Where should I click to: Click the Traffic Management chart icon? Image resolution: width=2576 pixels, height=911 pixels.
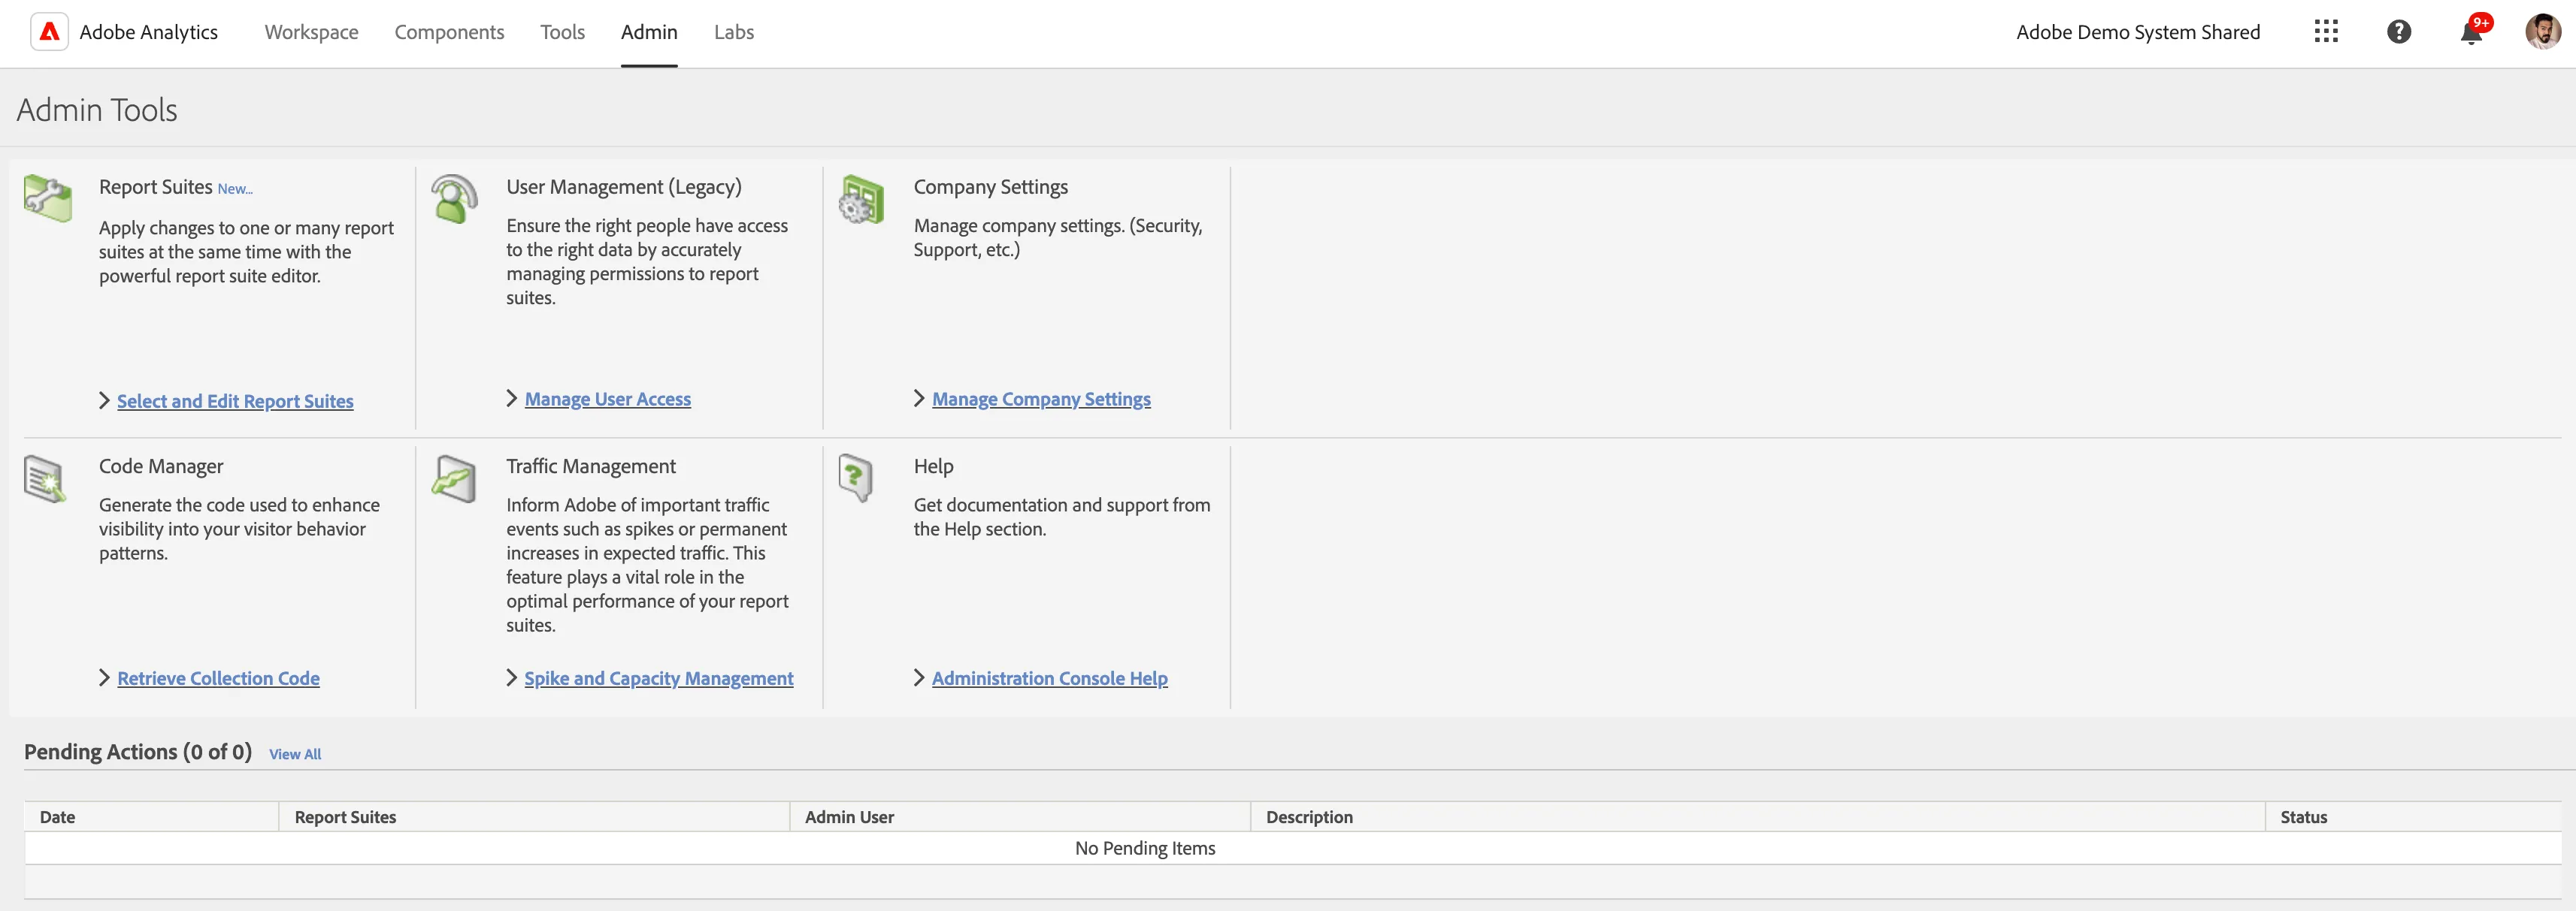pyautogui.click(x=454, y=479)
